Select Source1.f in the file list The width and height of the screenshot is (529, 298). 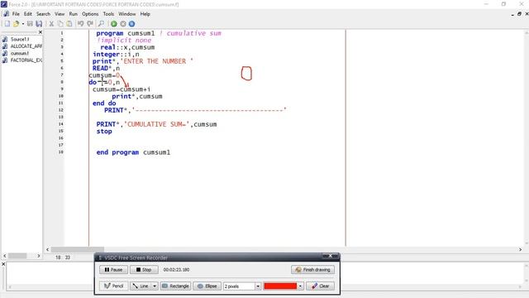coord(20,39)
